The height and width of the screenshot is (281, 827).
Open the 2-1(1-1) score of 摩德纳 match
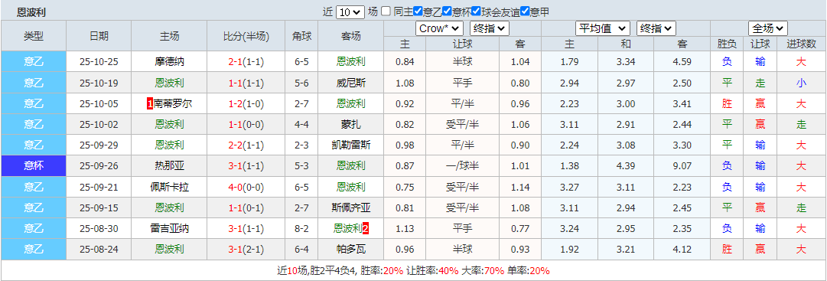click(246, 62)
